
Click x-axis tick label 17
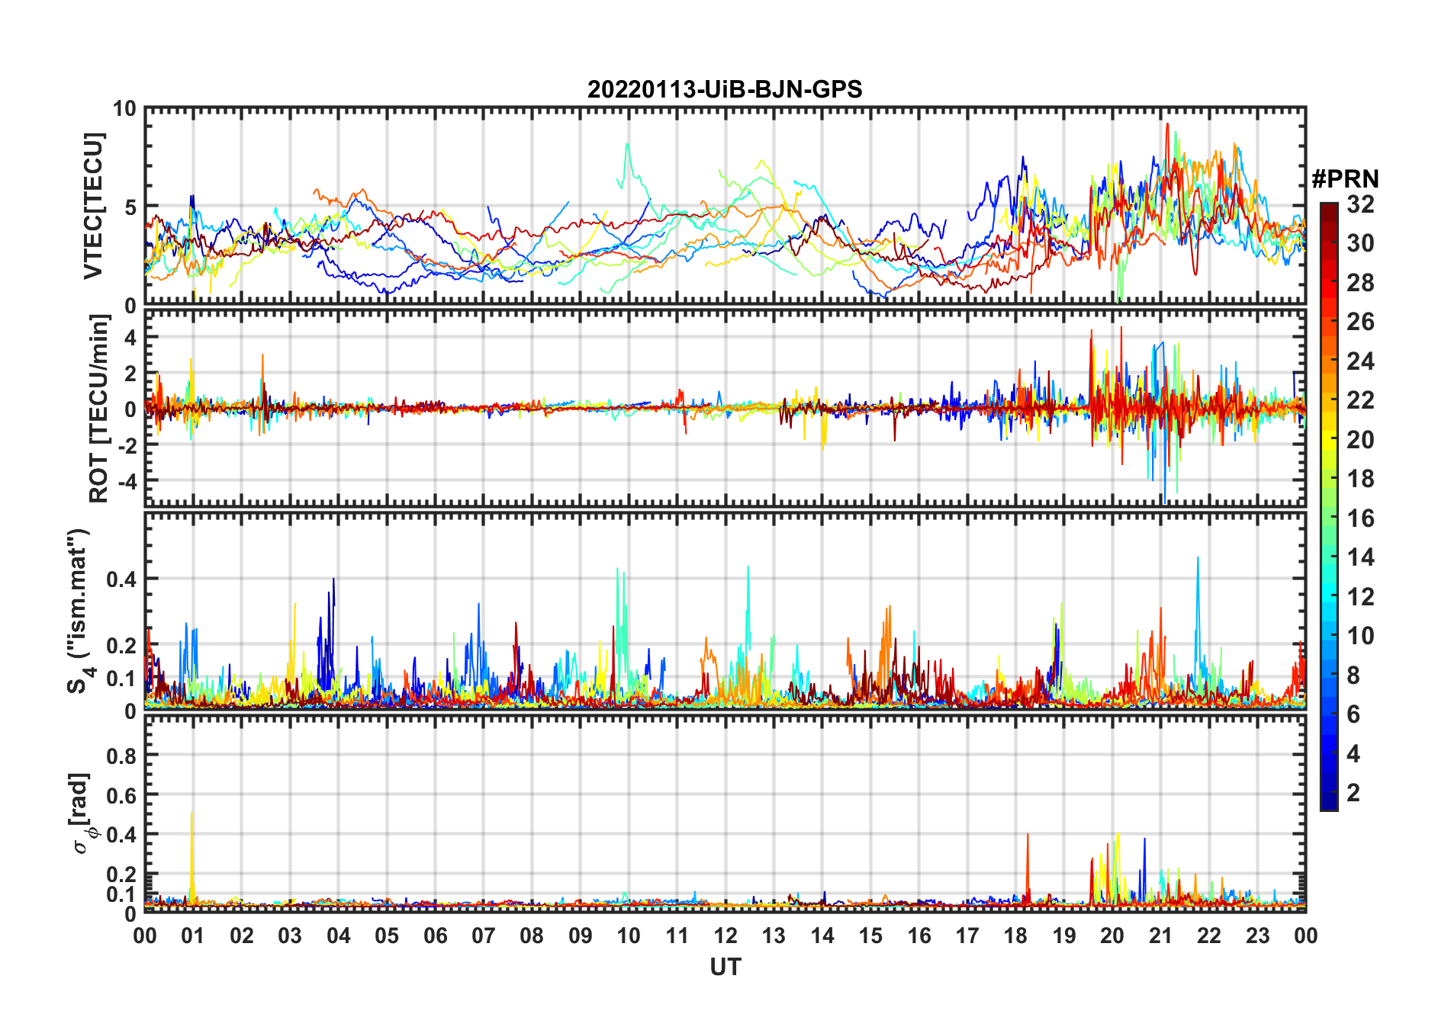[967, 935]
